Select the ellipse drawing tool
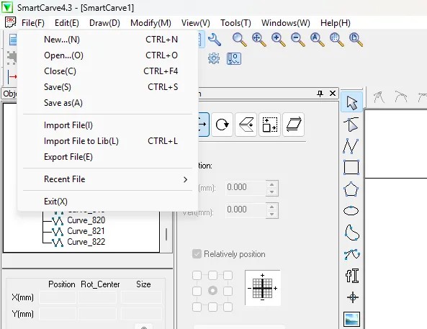Image resolution: width=427 pixels, height=329 pixels. 351,210
